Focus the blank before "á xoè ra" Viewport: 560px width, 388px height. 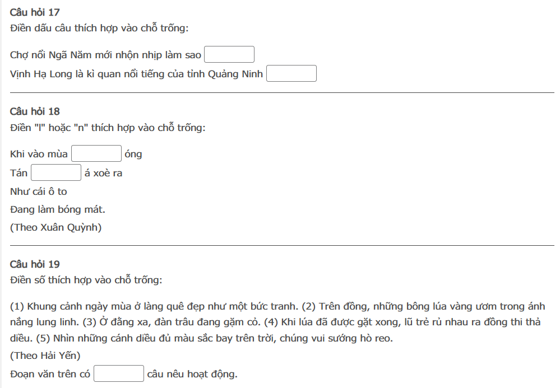[x=56, y=173]
